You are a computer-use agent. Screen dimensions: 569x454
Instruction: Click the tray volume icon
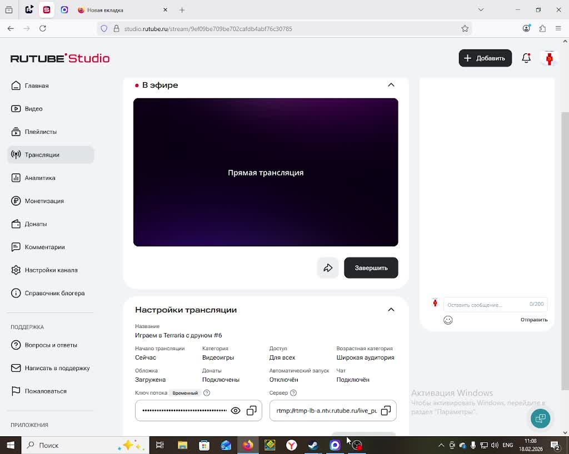495,445
